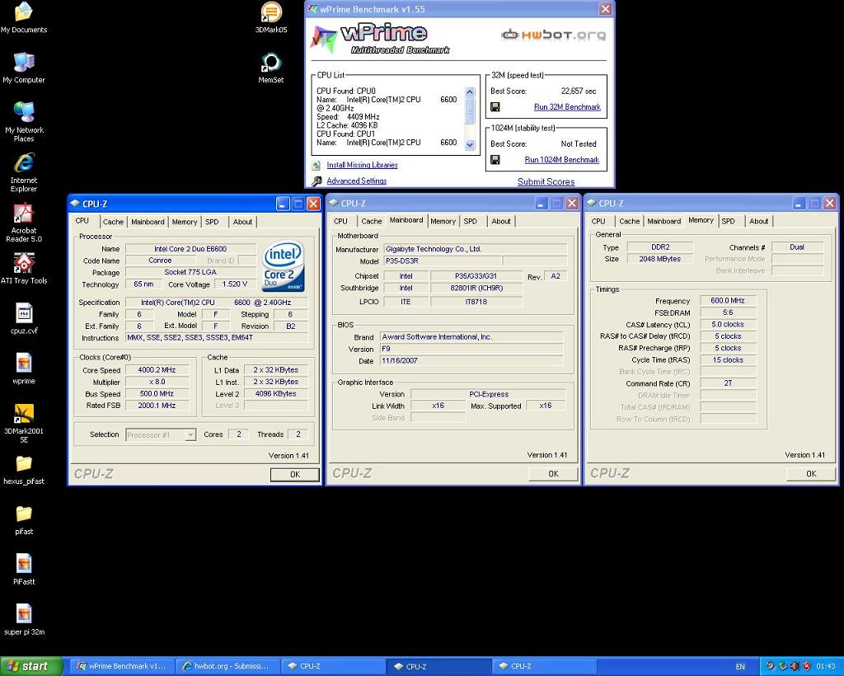
Task: Launch 3DMark2001 SE from the desktop
Action: point(24,423)
